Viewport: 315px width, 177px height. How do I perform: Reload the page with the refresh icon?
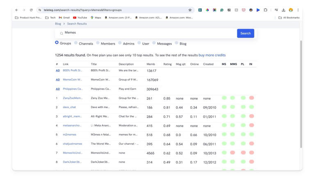click(31, 10)
